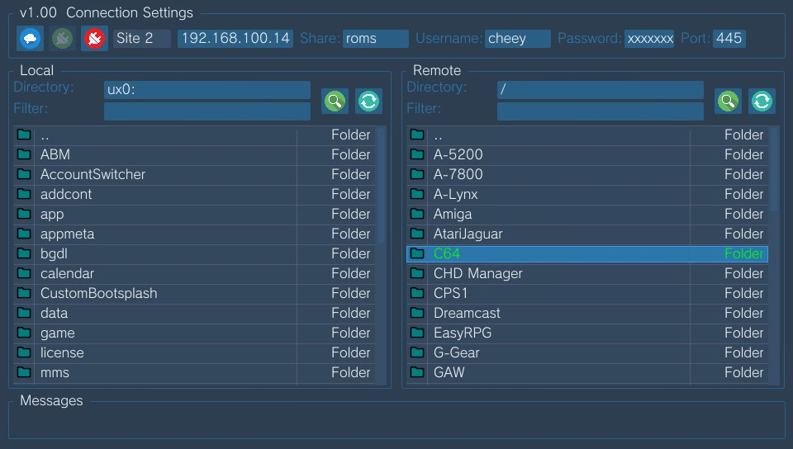The height and width of the screenshot is (449, 793).
Task: Select the server IP address field
Action: (x=235, y=39)
